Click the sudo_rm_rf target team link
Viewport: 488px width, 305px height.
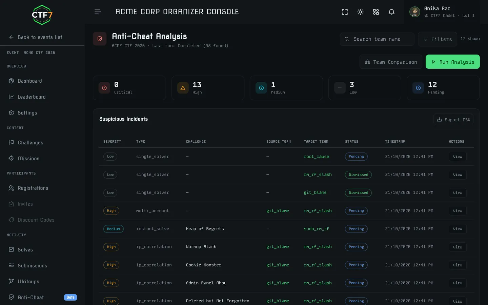pyautogui.click(x=317, y=229)
